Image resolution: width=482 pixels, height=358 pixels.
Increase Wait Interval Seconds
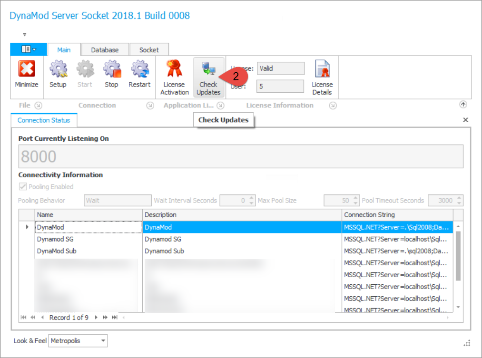(x=251, y=198)
